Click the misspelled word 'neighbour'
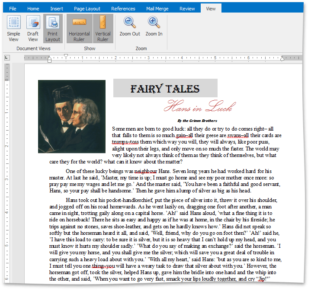Screen dimensions: 311x291 (x=146, y=171)
